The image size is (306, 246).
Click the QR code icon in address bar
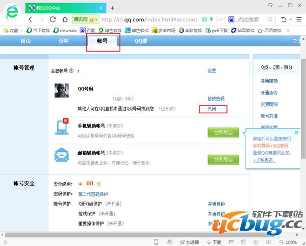tap(204, 19)
